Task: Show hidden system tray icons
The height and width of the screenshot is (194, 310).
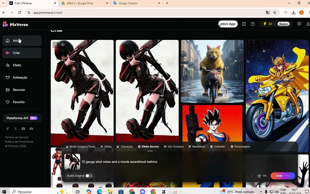Action: pos(261,192)
